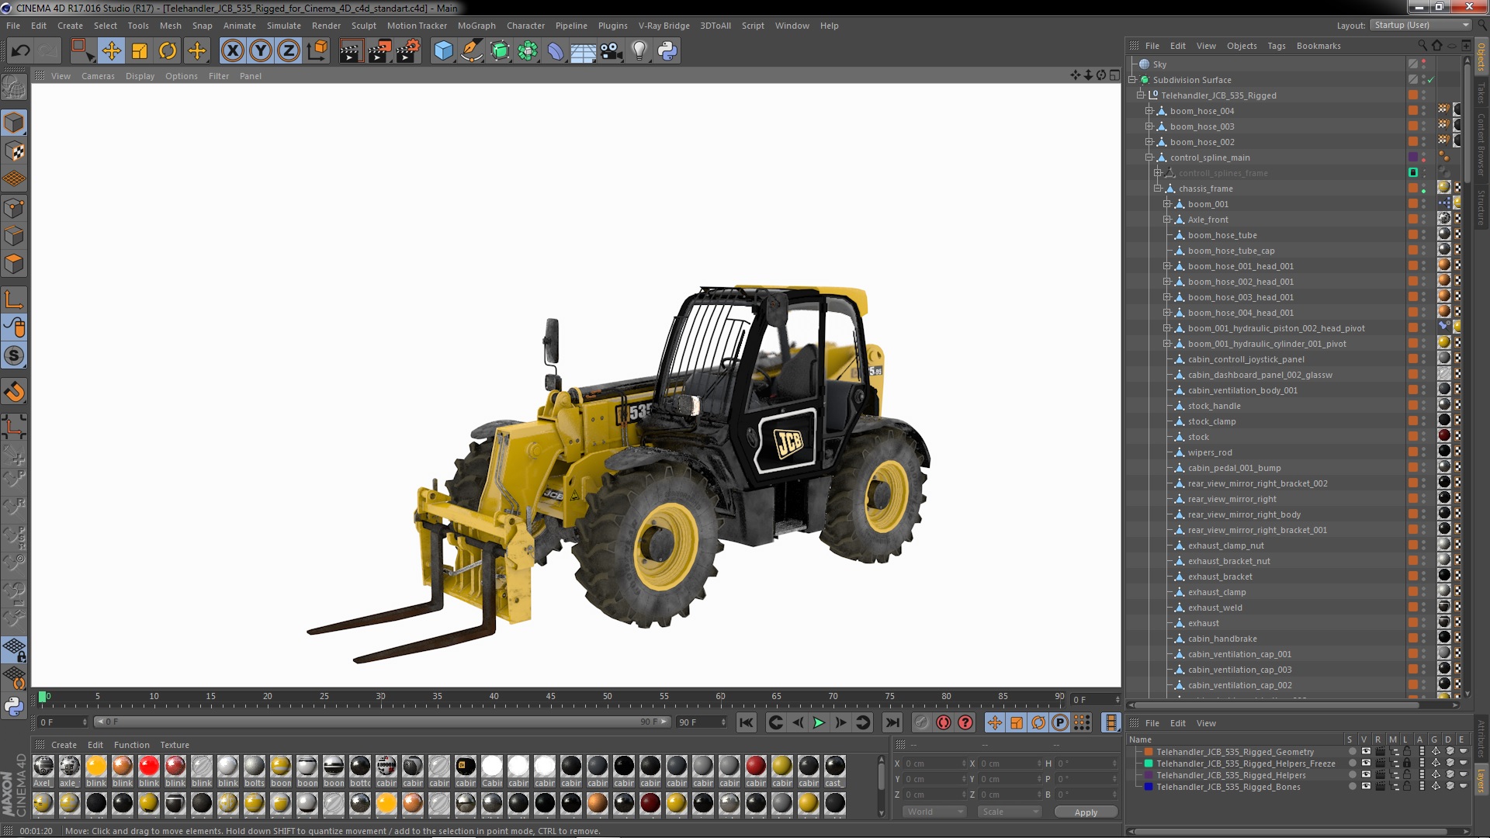This screenshot has width=1490, height=838.
Task: Go to start of animation
Action: [746, 722]
